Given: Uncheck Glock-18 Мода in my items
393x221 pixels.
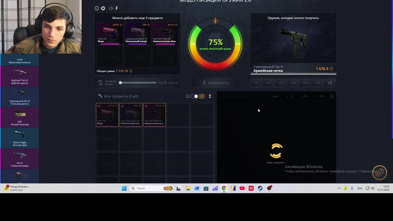Looking at the screenshot, I should [x=107, y=115].
